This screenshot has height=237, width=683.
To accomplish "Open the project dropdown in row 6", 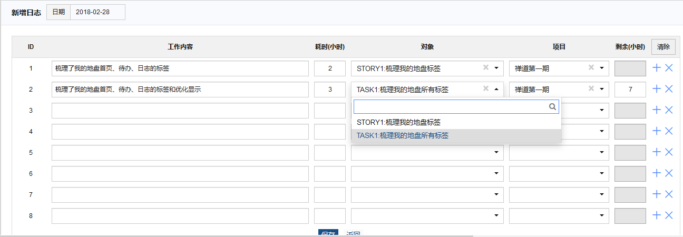I will pos(601,174).
